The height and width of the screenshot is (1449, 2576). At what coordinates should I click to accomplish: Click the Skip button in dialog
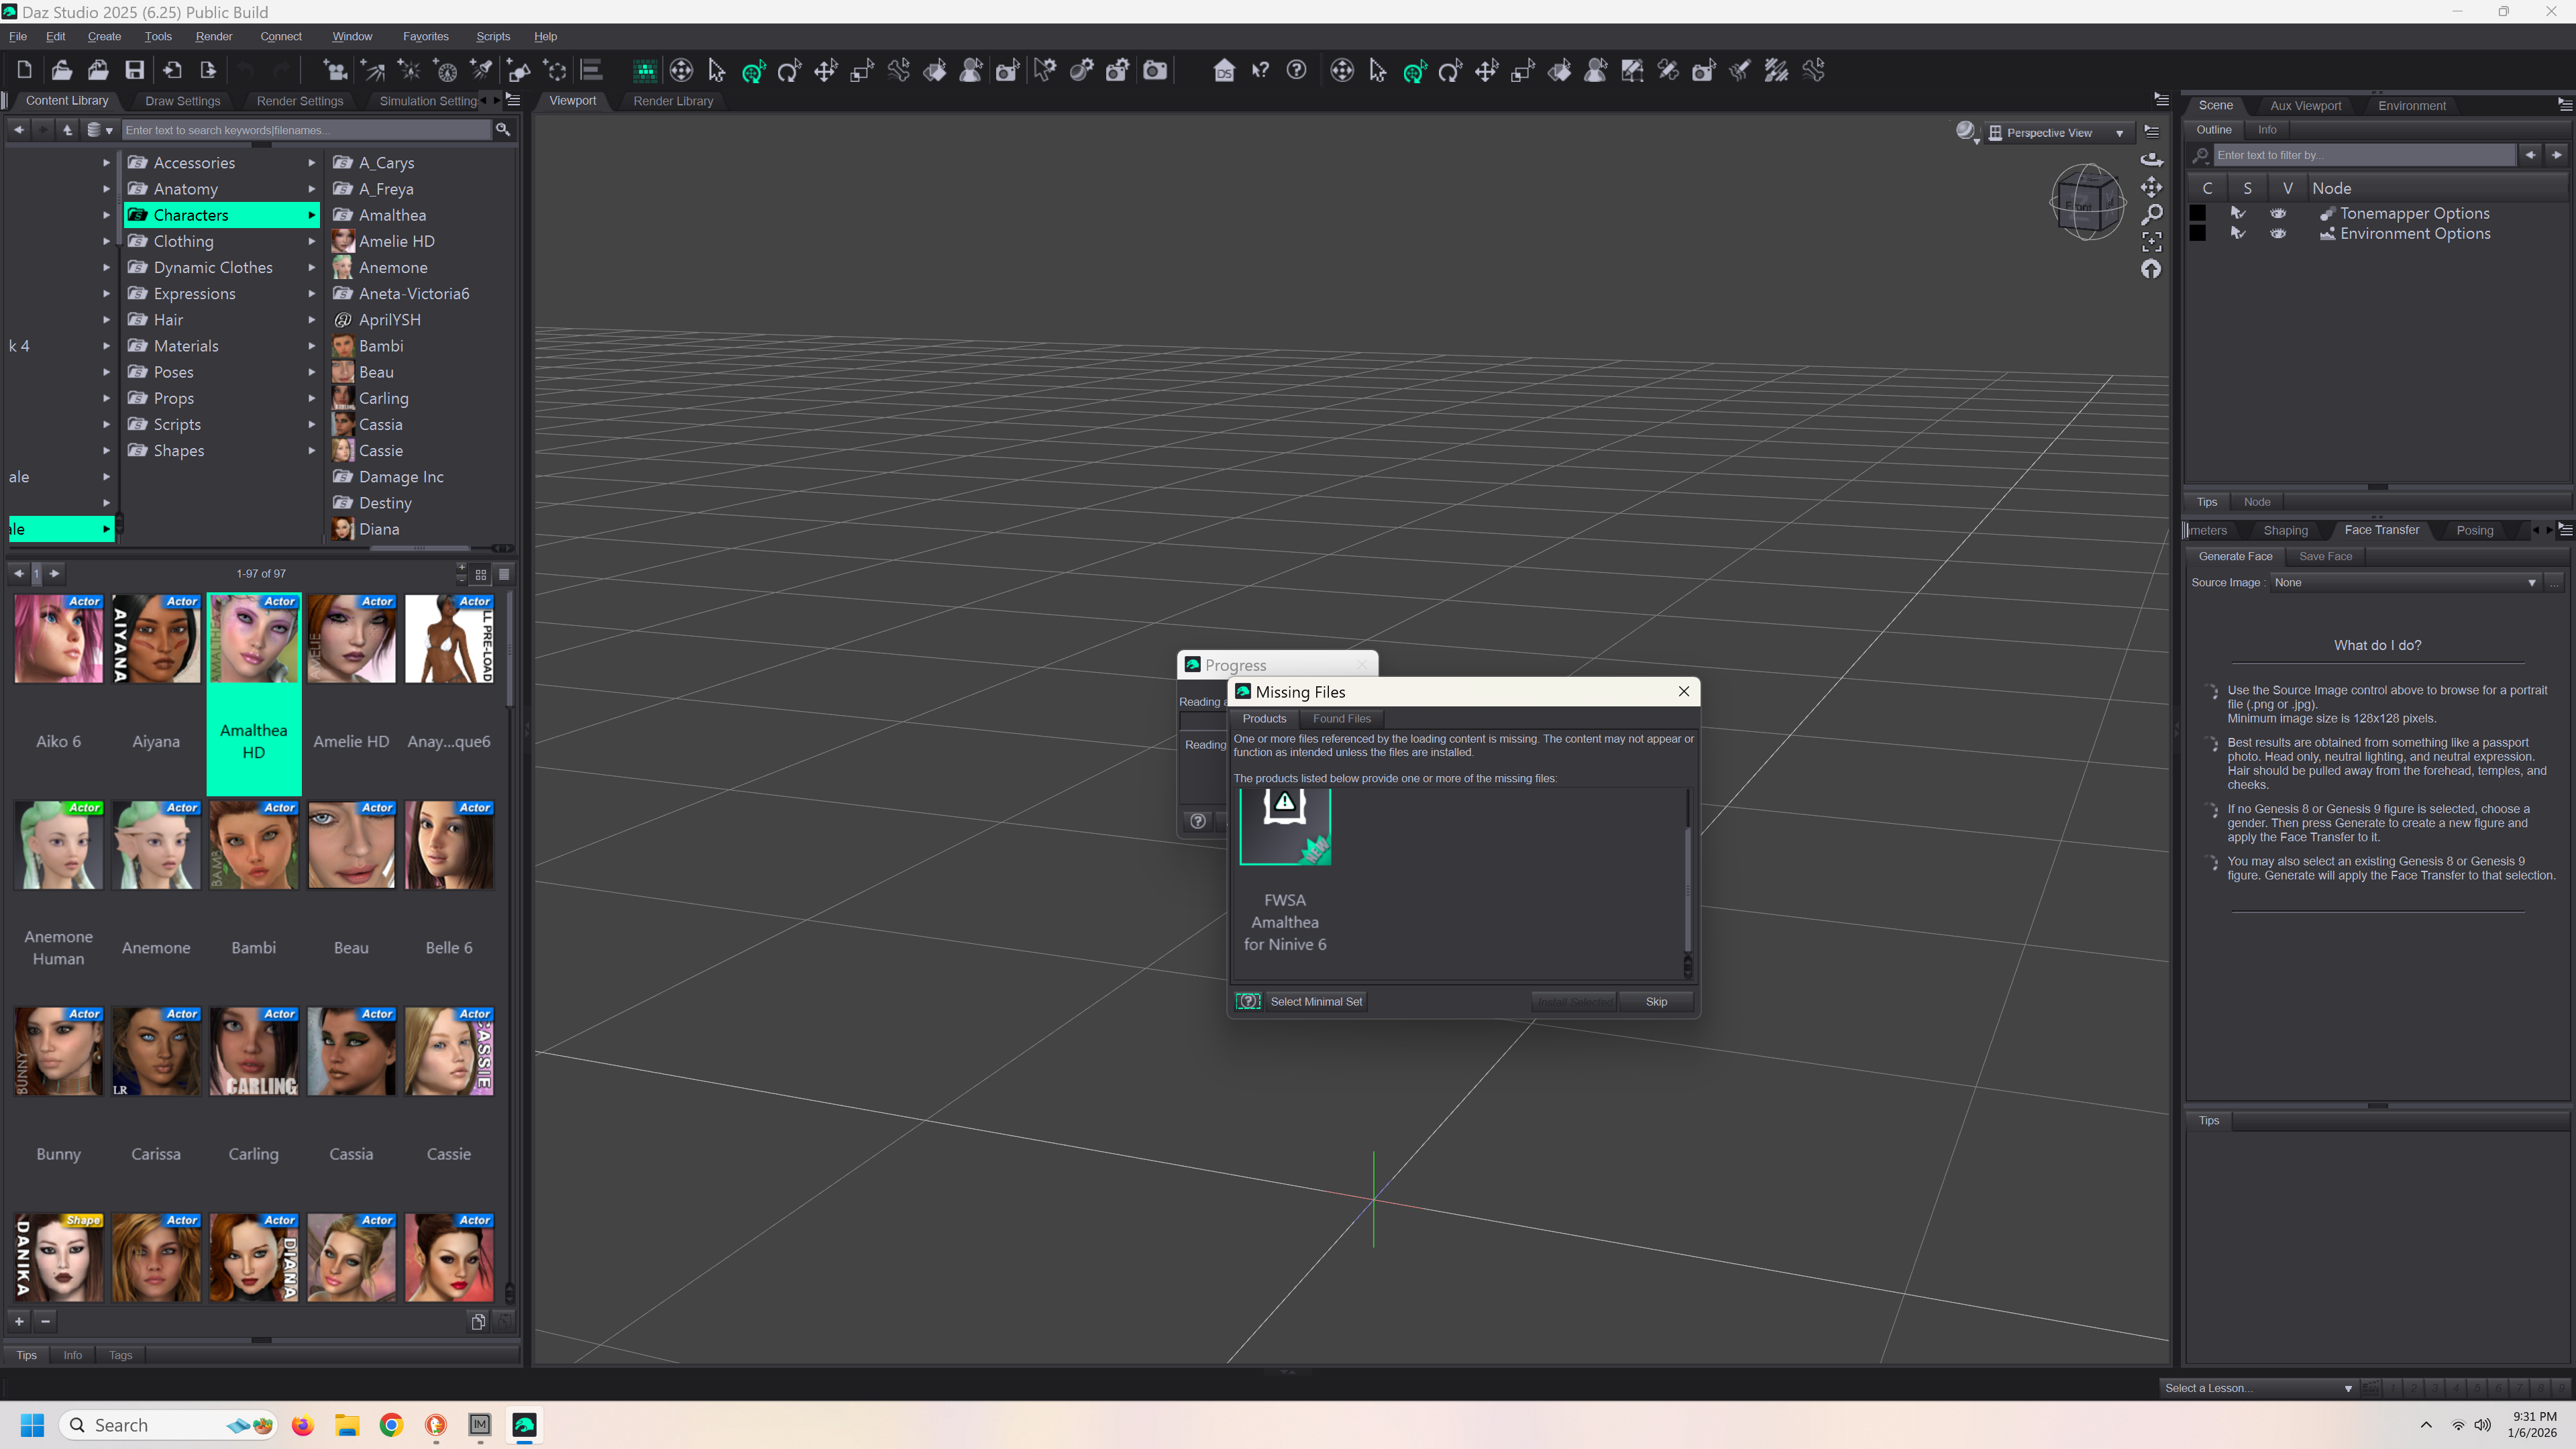(x=1656, y=1001)
